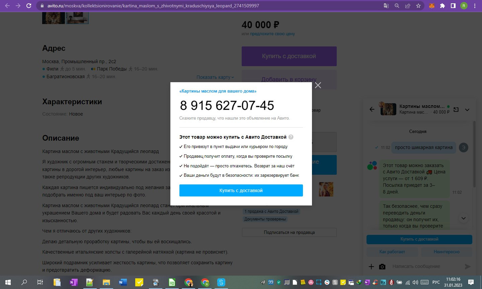The width and height of the screenshot is (482, 289).
Task: Open the MetaMask fox extension
Action: tap(432, 6)
